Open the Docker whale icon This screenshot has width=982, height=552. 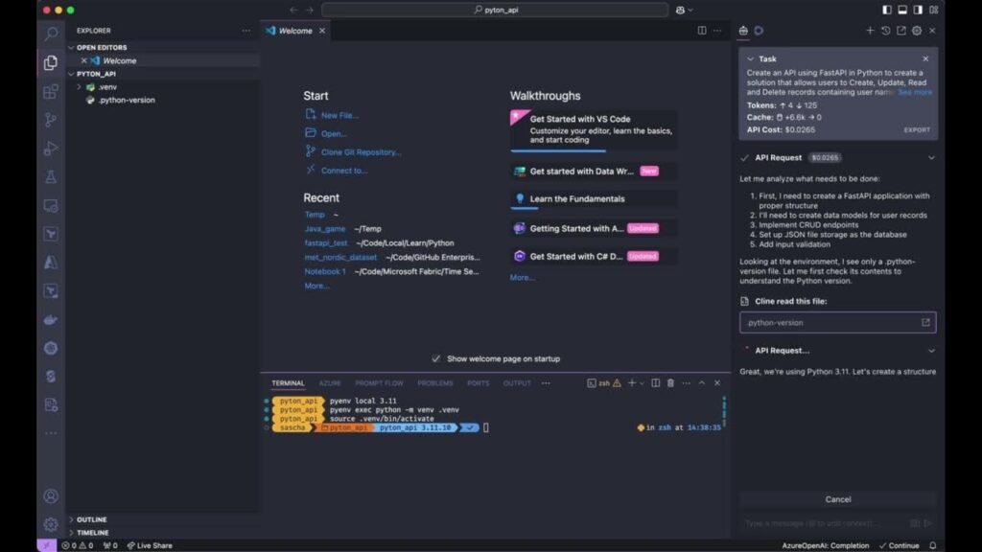click(x=51, y=320)
